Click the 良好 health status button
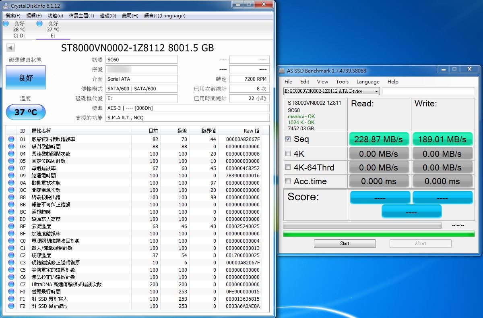The image size is (483, 318). coord(26,78)
